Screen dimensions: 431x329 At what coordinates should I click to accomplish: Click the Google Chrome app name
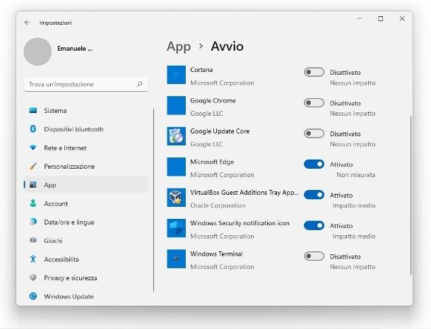[213, 100]
